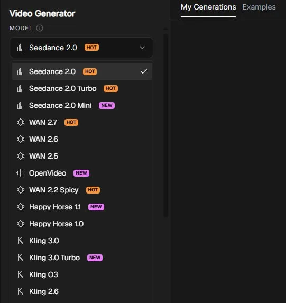Click the WAN 2.5 model icon

tap(21, 156)
